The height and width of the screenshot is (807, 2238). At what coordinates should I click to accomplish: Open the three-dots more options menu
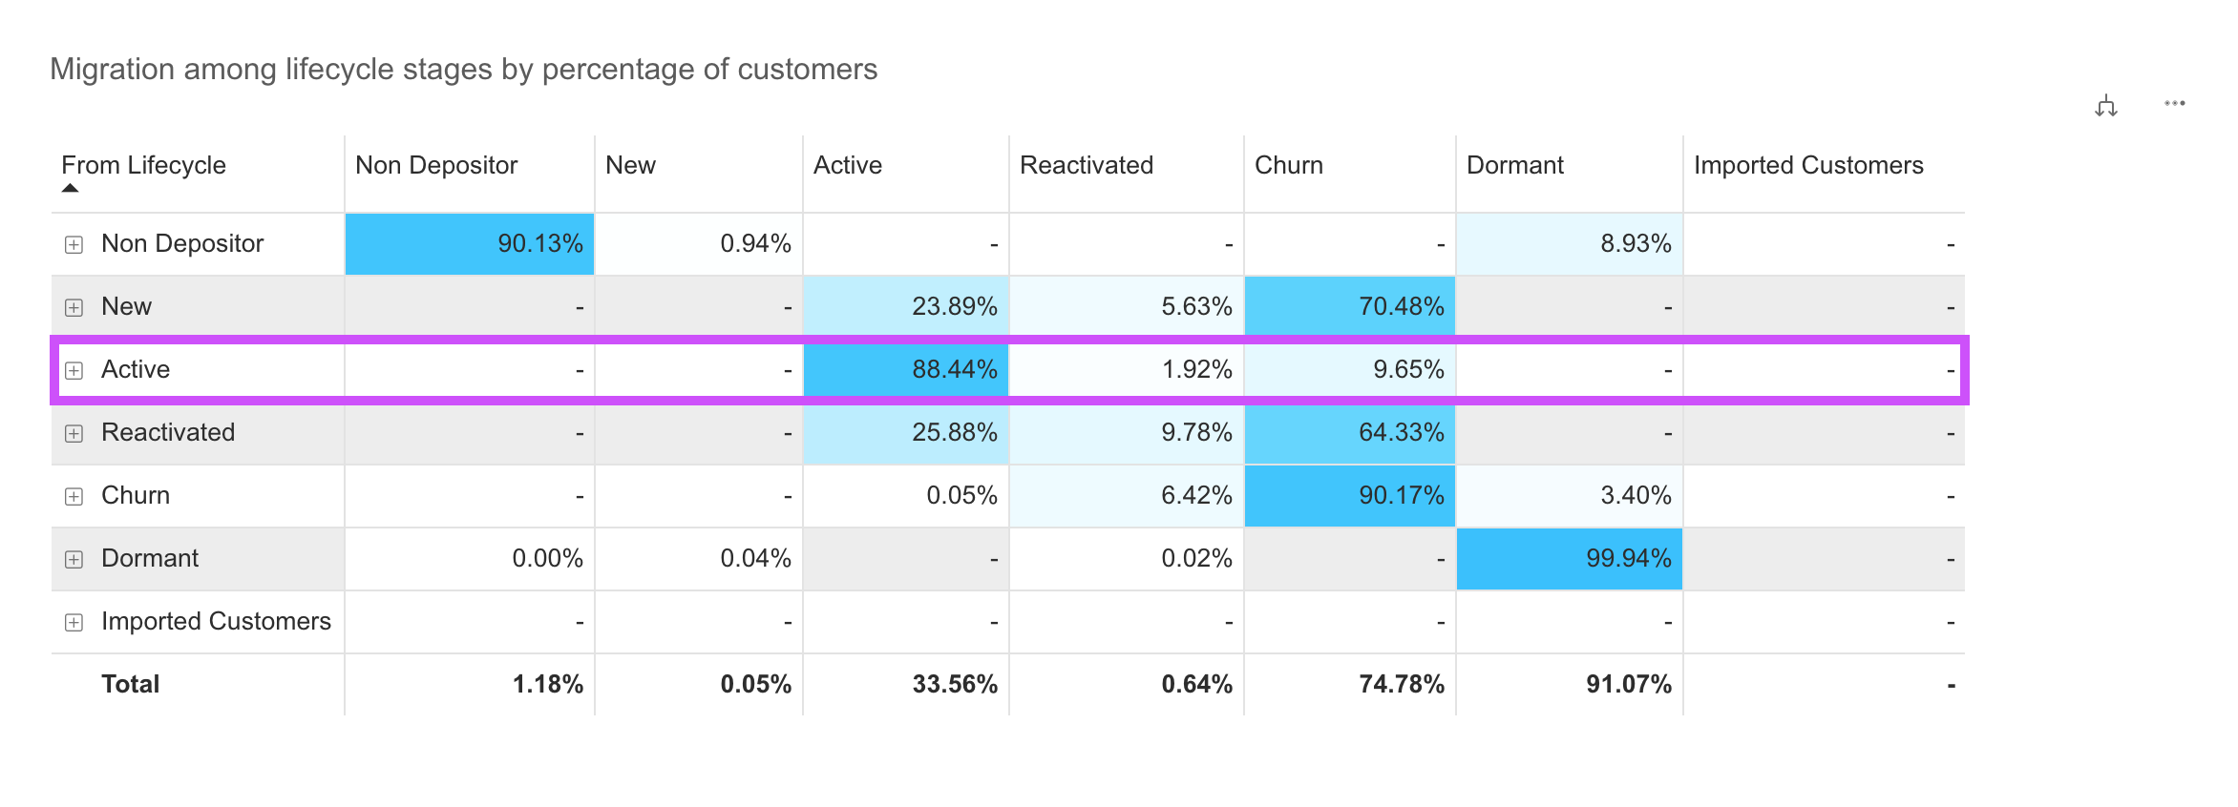(2175, 103)
